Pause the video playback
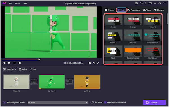Viewport: 169px width, 107px height. [14, 63]
